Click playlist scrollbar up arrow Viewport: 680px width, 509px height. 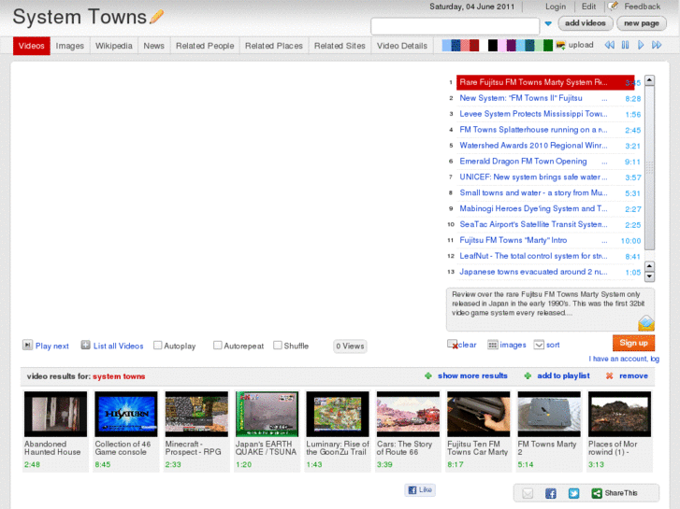(649, 80)
